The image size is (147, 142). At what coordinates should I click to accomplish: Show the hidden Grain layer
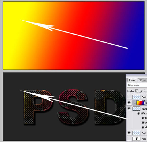(129, 97)
